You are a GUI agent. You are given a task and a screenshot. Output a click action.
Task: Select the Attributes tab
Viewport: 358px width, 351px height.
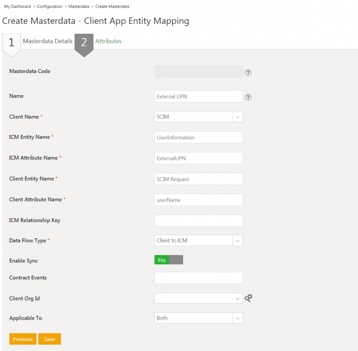[108, 41]
